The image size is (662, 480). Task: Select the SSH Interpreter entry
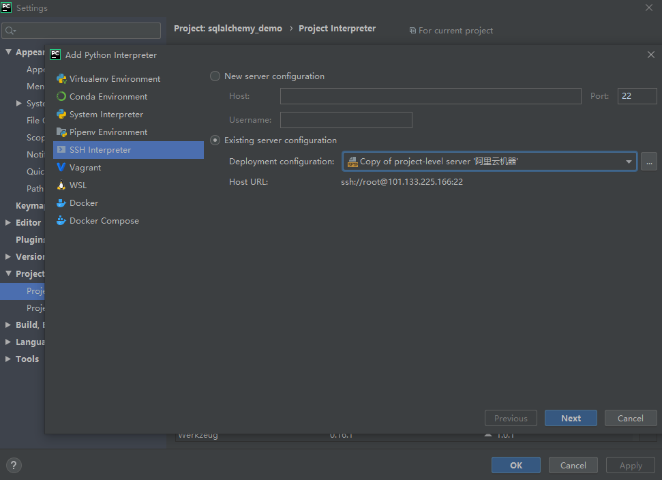pyautogui.click(x=128, y=150)
